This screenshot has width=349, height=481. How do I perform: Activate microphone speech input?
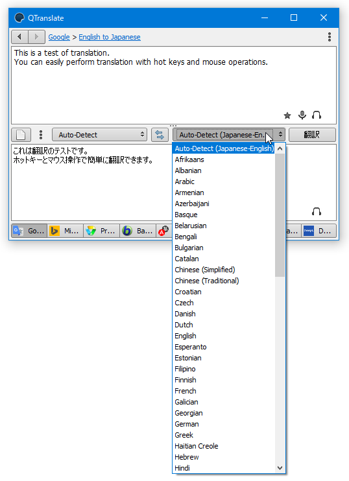(302, 115)
